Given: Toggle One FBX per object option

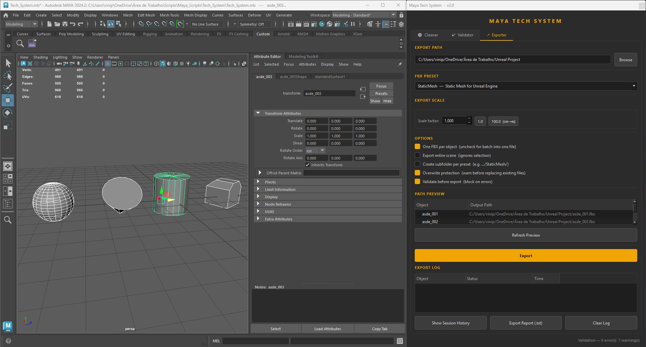Looking at the screenshot, I should [417, 146].
